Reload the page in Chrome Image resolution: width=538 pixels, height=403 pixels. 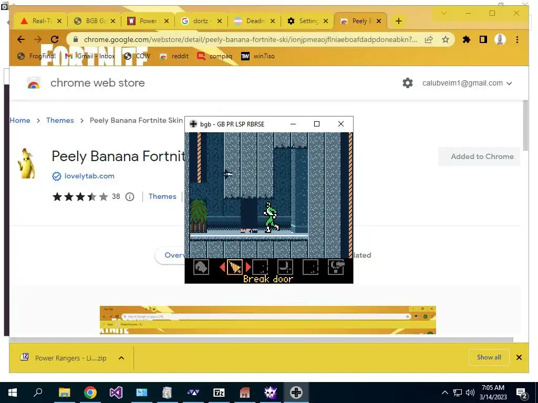pyautogui.click(x=55, y=39)
